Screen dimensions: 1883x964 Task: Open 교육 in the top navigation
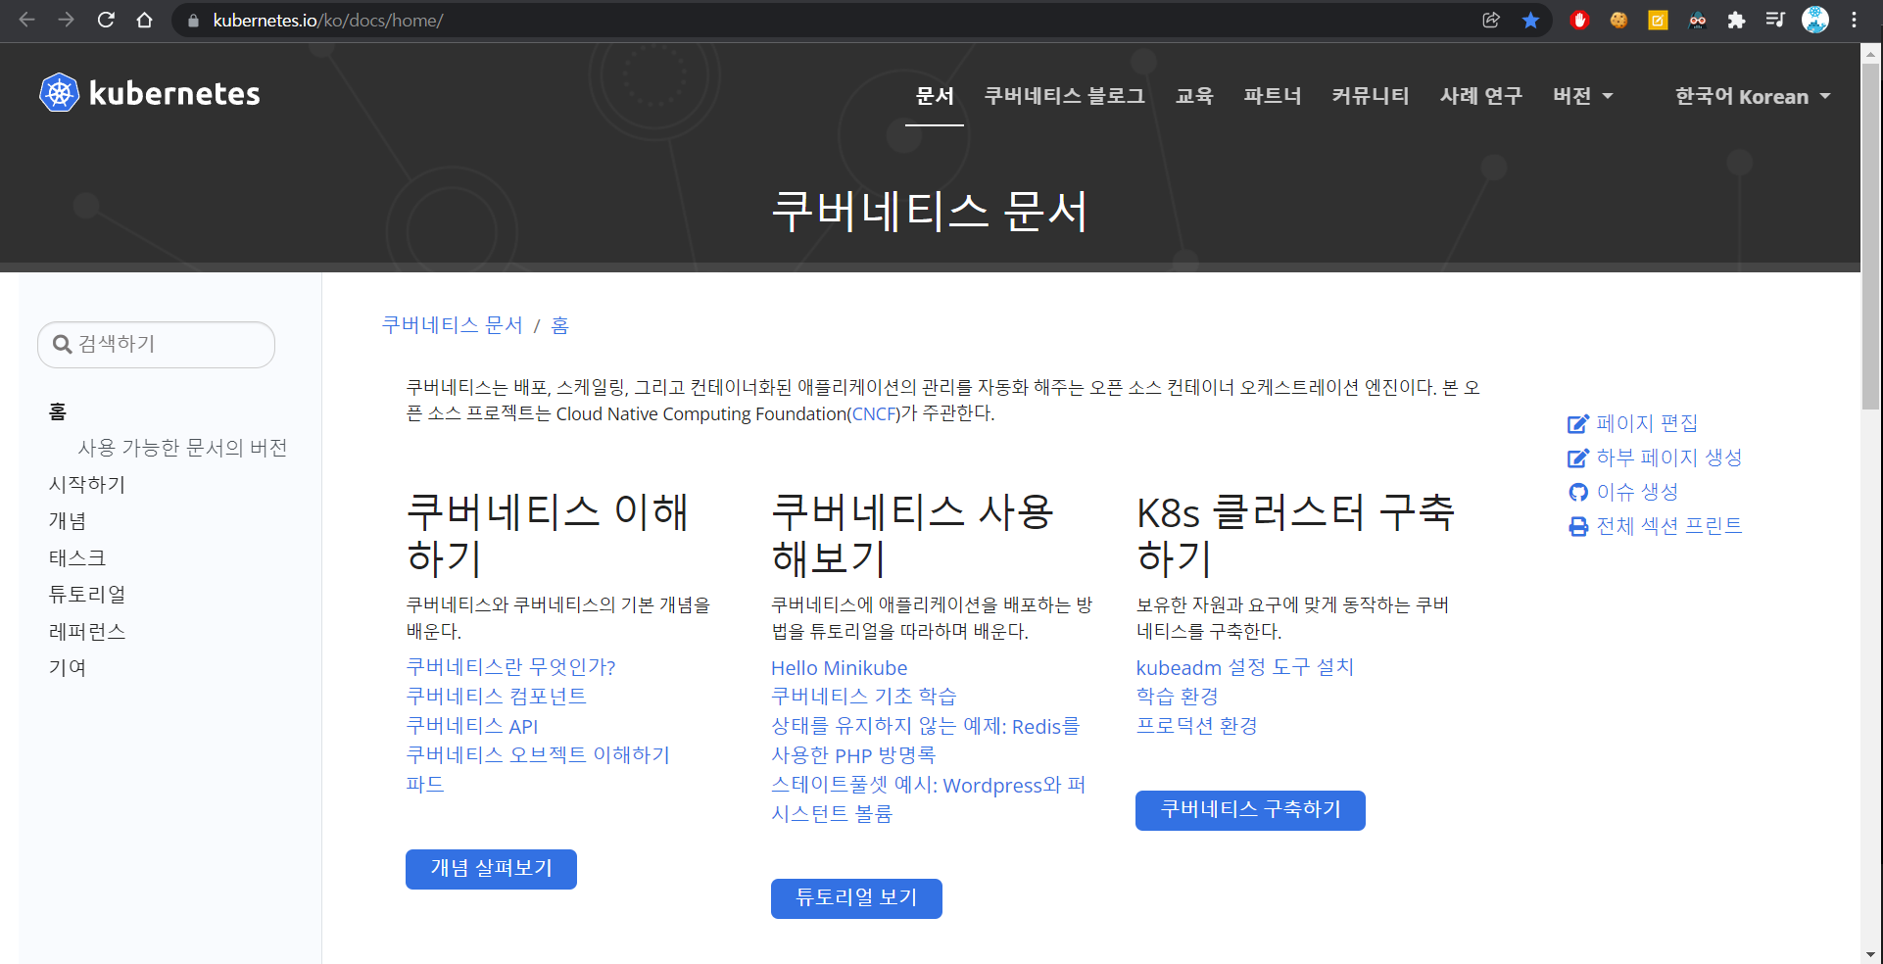pos(1194,96)
